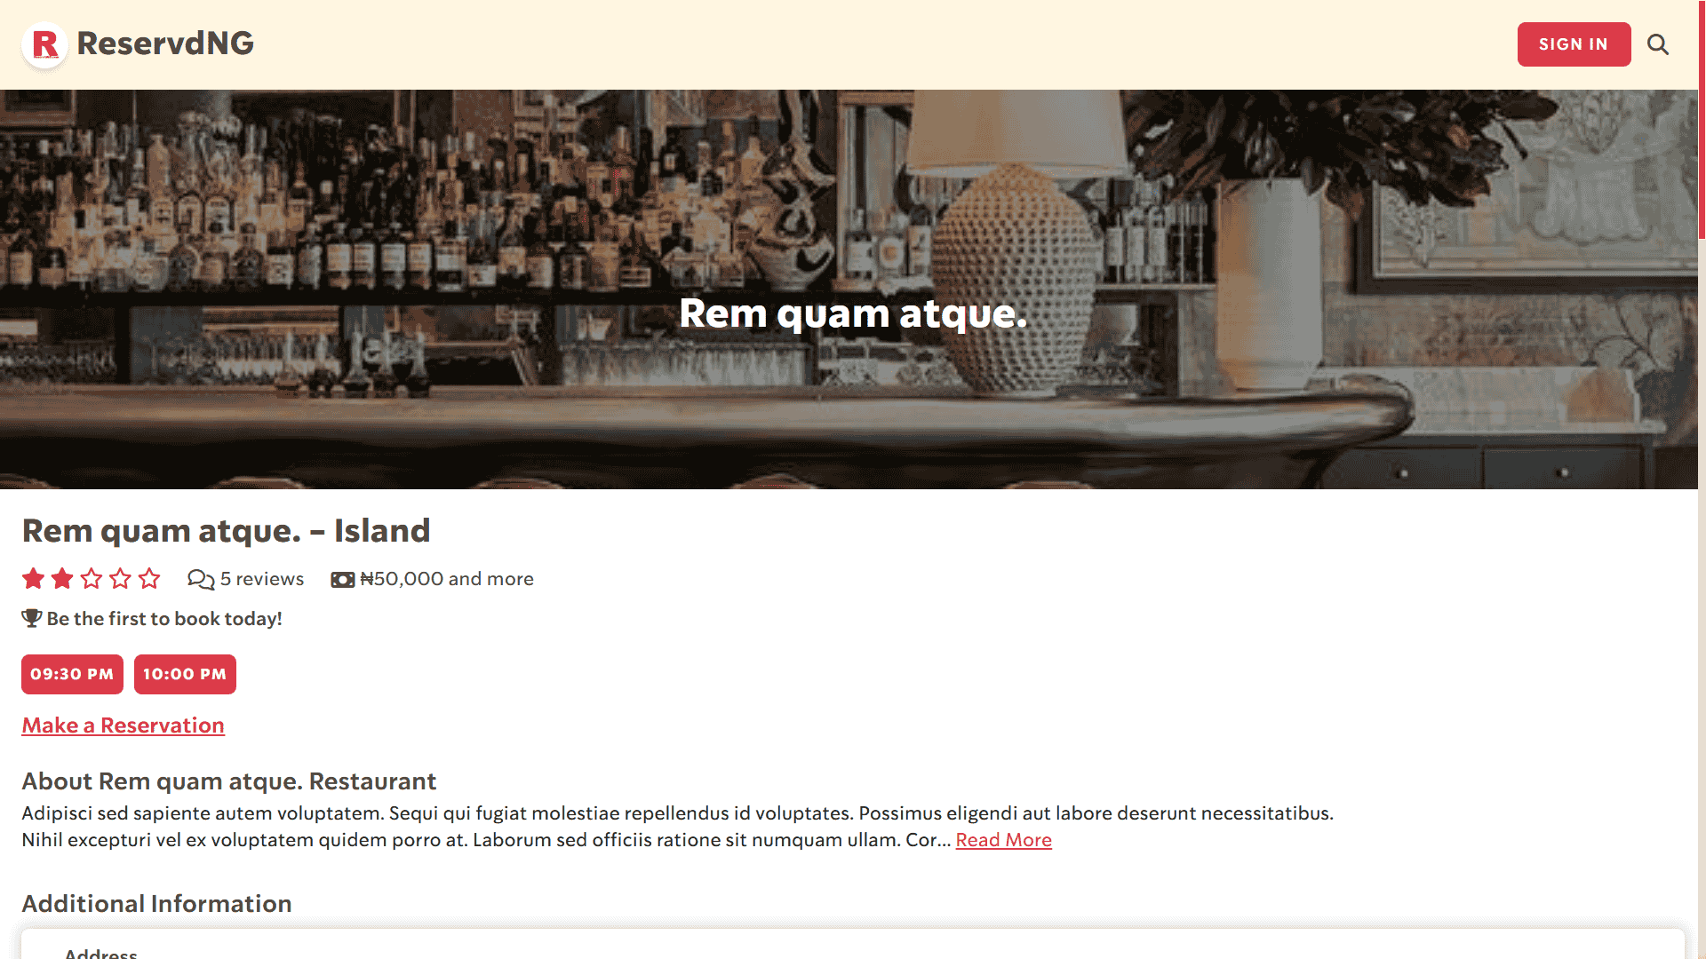Screen dimensions: 1706x959
Task: Click the third empty rating star
Action: tap(92, 579)
